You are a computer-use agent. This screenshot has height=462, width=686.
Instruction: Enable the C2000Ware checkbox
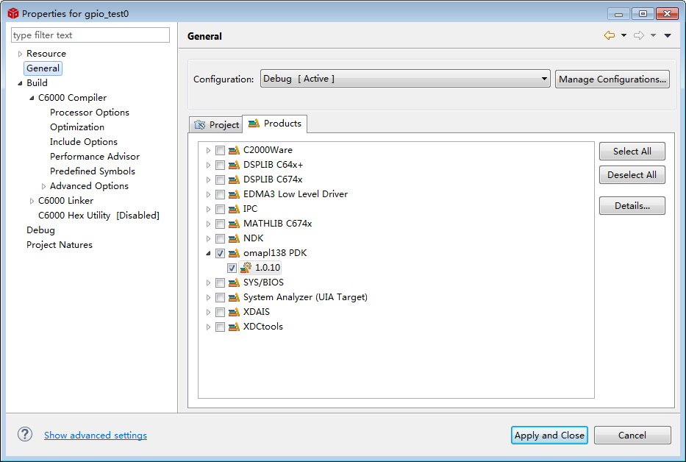point(220,151)
